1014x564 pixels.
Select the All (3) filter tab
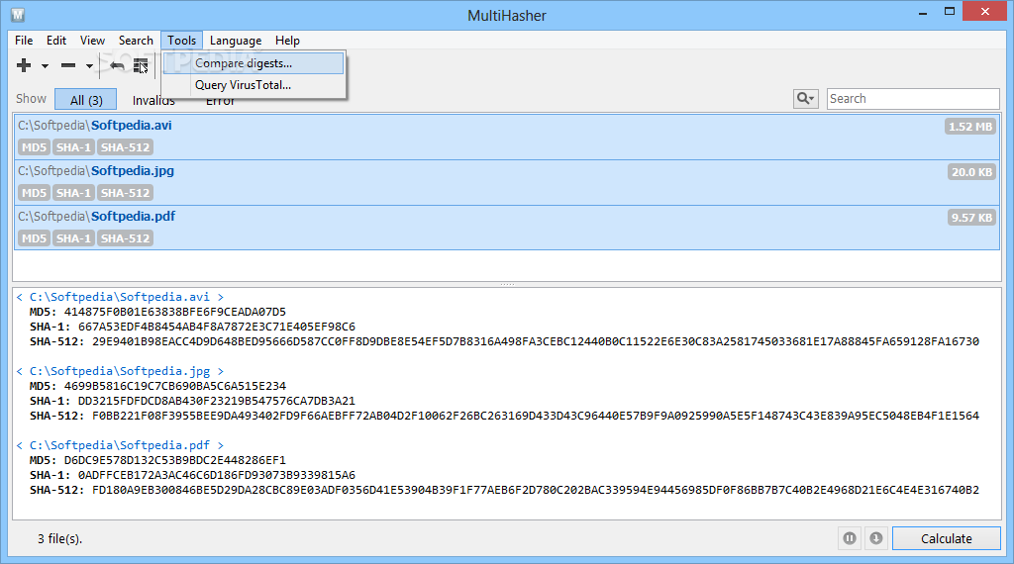coord(86,100)
